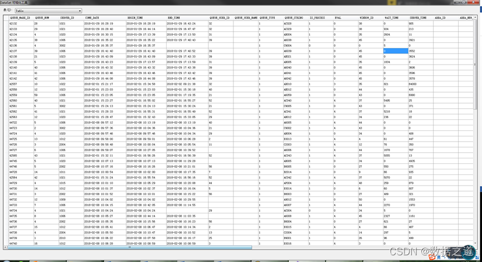This screenshot has height=262, width=482.
Task: Select WAIT_TIME cell 1834
Action: [x=396, y=62]
